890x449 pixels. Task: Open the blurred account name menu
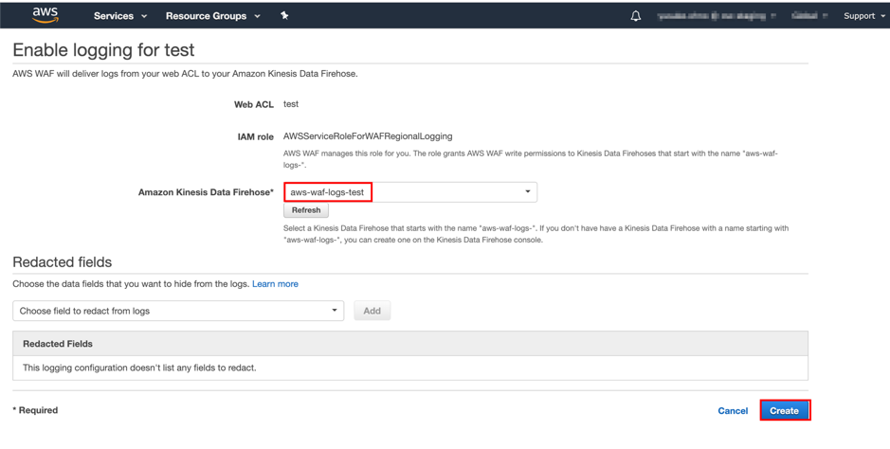[x=717, y=16]
